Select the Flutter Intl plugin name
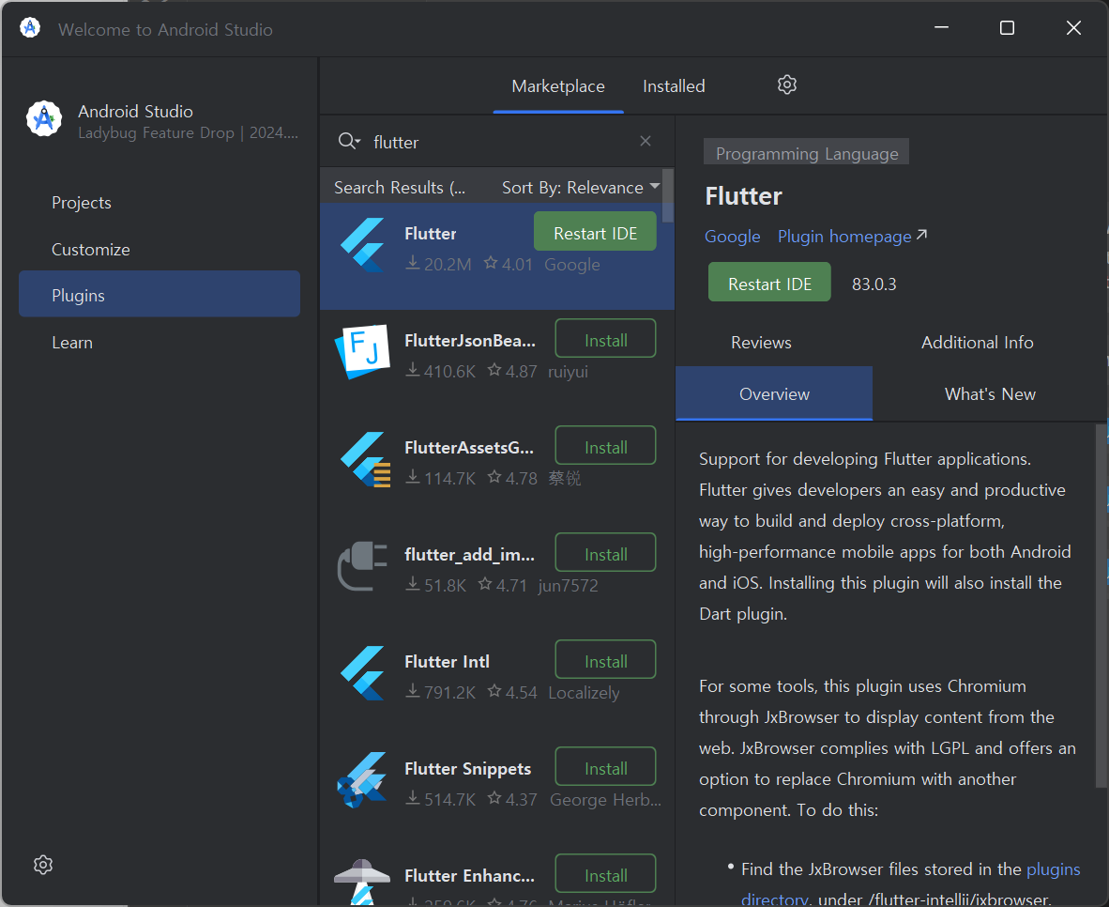 [447, 661]
